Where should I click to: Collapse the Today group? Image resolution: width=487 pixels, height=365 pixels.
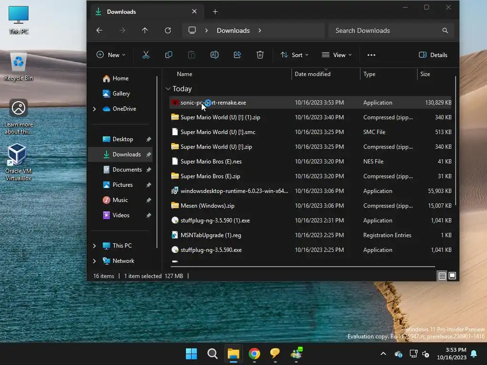pos(168,89)
